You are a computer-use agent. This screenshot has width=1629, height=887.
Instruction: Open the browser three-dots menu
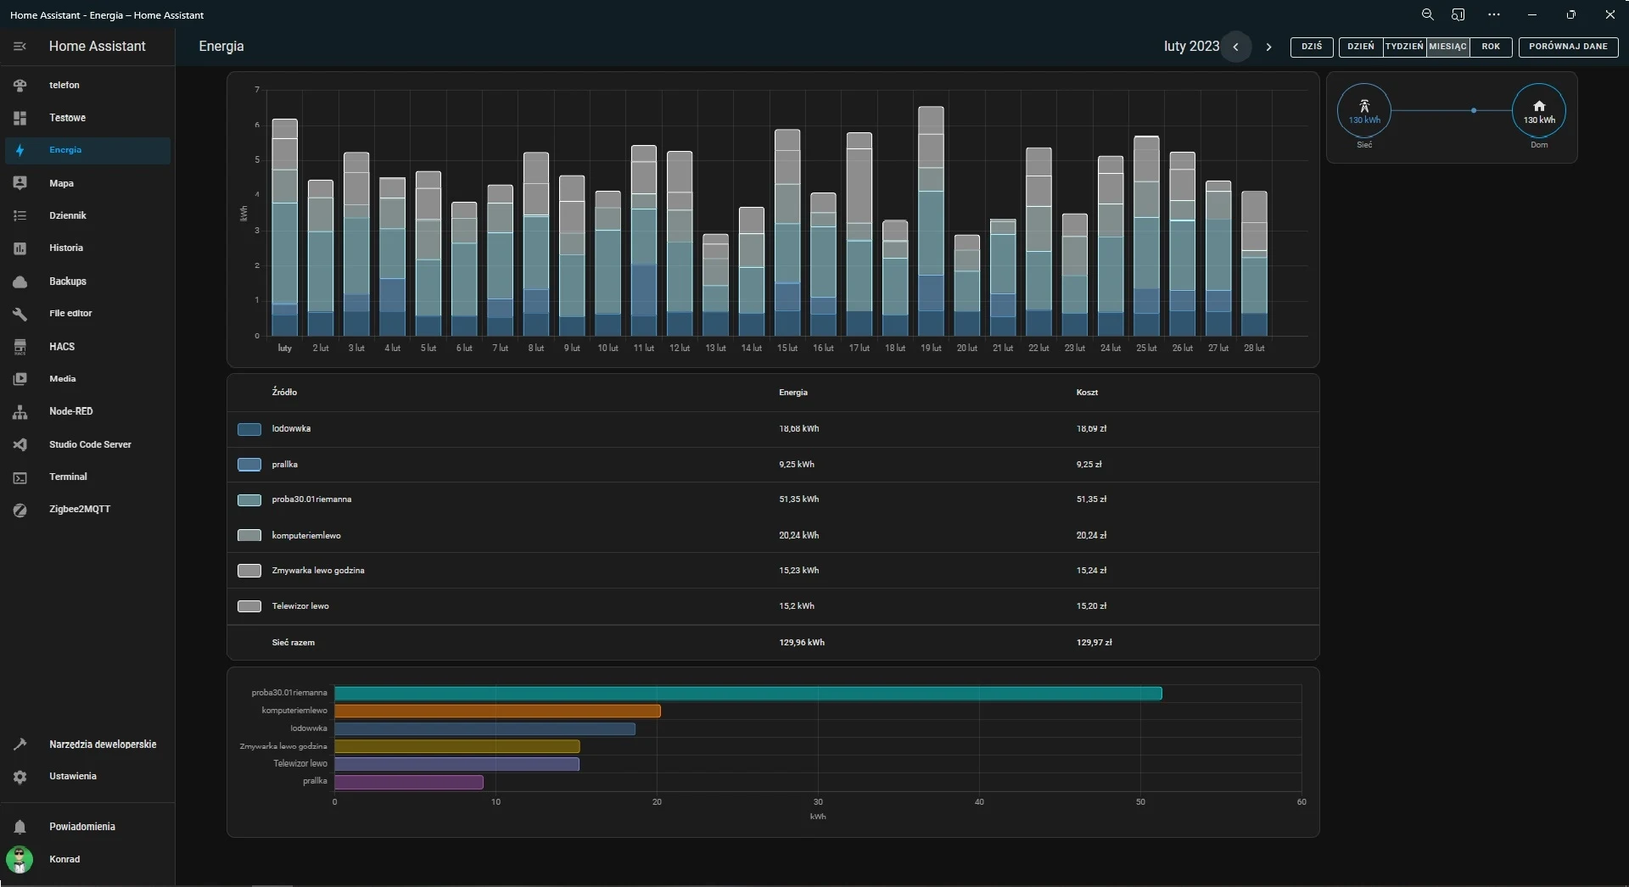click(1494, 14)
